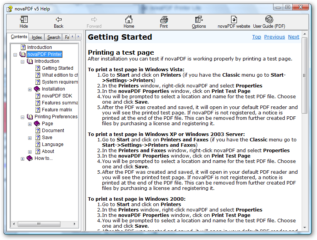Screen dimensions: 317x240
Task: Open the Document topic
Action: pyautogui.click(x=53, y=131)
